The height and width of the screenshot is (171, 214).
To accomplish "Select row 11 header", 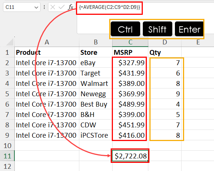I will click(x=7, y=156).
